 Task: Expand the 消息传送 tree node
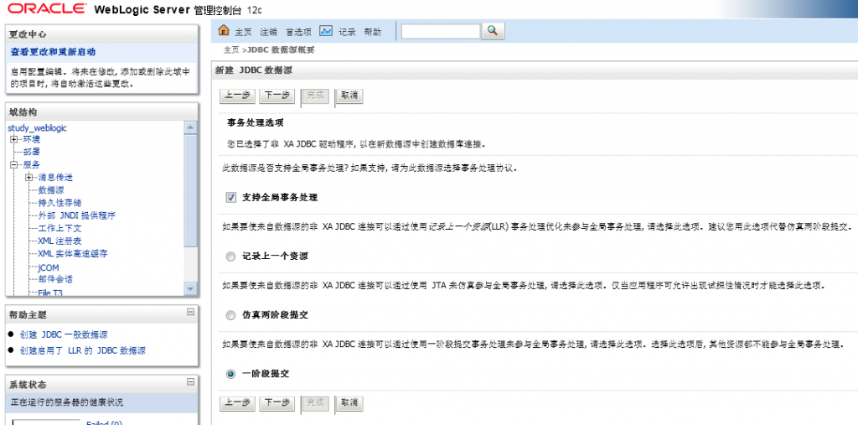tap(29, 177)
